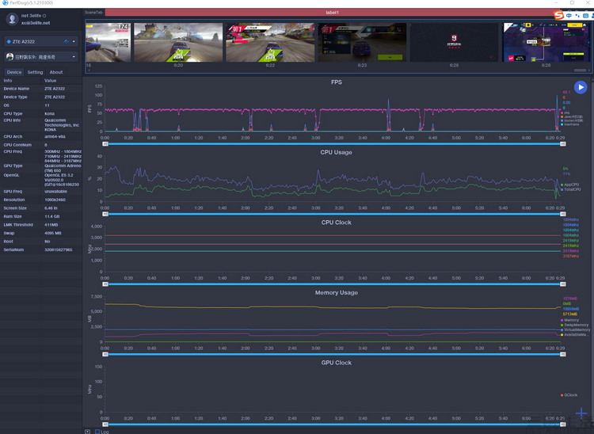594x434 pixels.
Task: Click the blue plus icon to add a chart
Action: pos(581,413)
